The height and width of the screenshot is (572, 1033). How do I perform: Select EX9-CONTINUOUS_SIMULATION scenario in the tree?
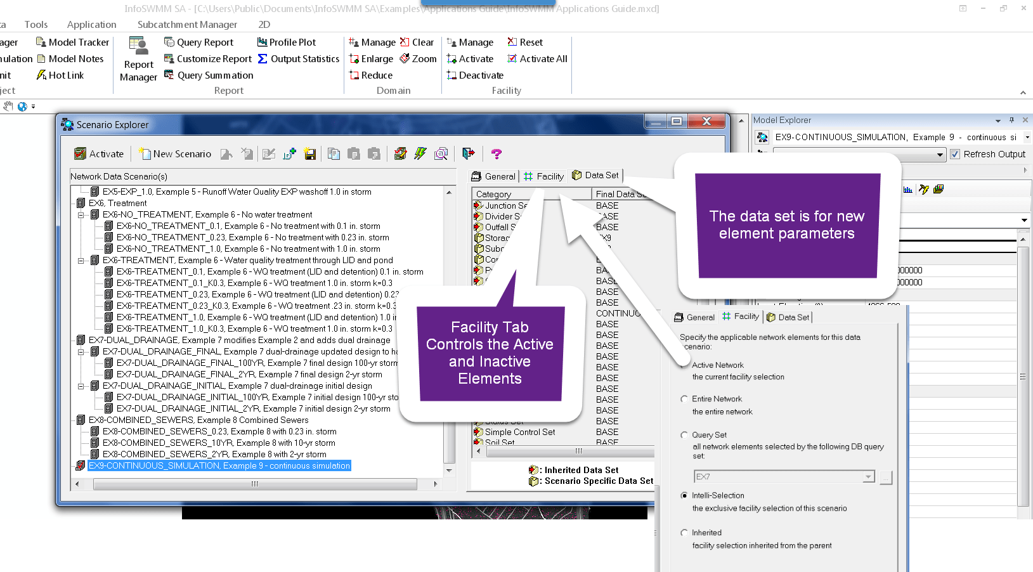[x=219, y=465]
